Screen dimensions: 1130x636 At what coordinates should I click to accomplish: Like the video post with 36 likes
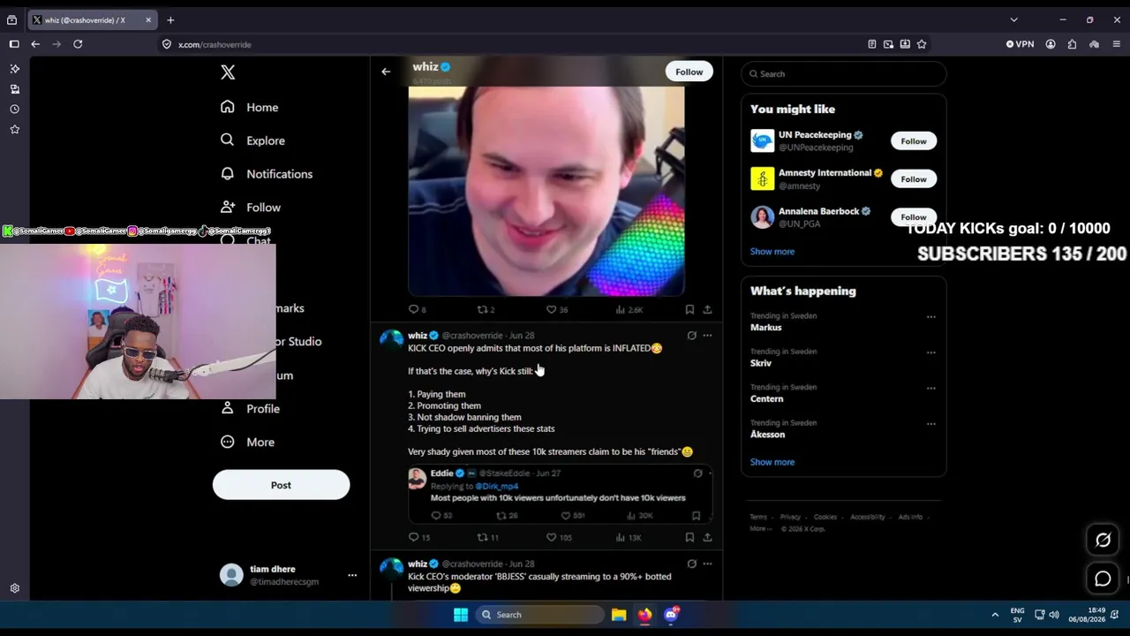coord(557,310)
